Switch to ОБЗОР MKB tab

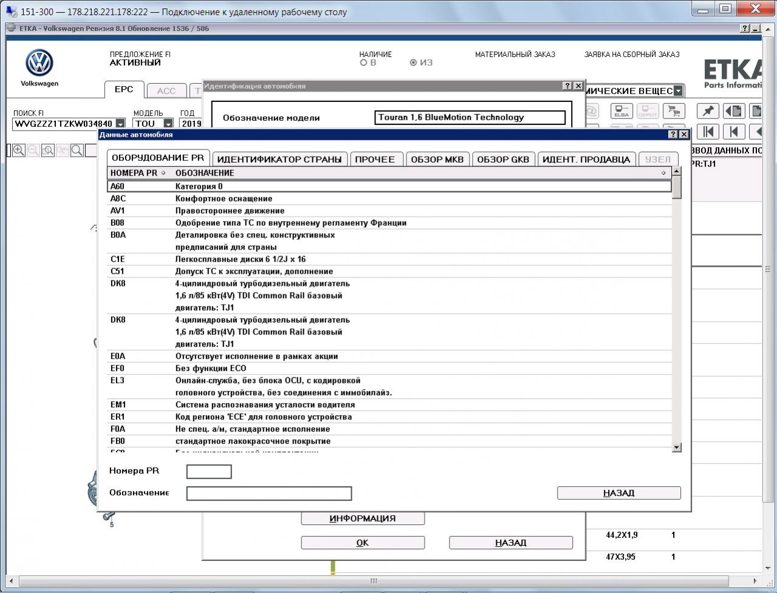pyautogui.click(x=437, y=159)
